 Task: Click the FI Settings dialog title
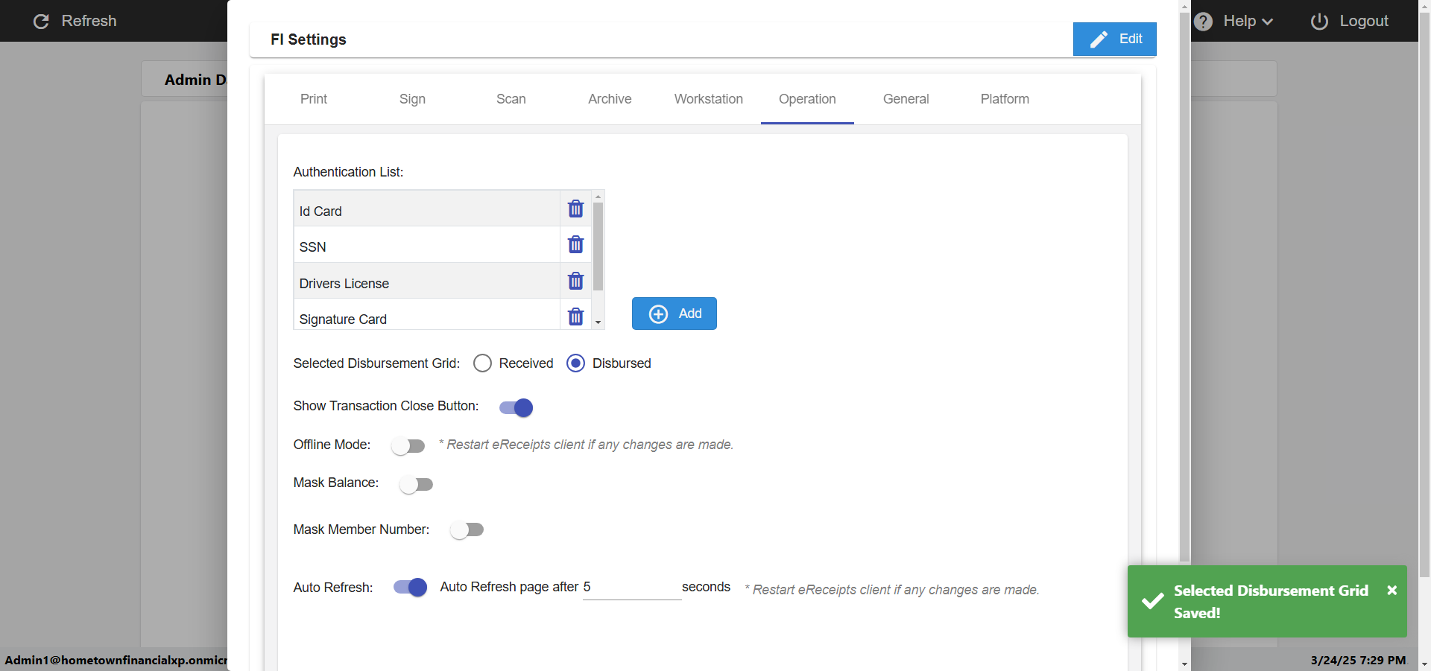click(x=309, y=39)
